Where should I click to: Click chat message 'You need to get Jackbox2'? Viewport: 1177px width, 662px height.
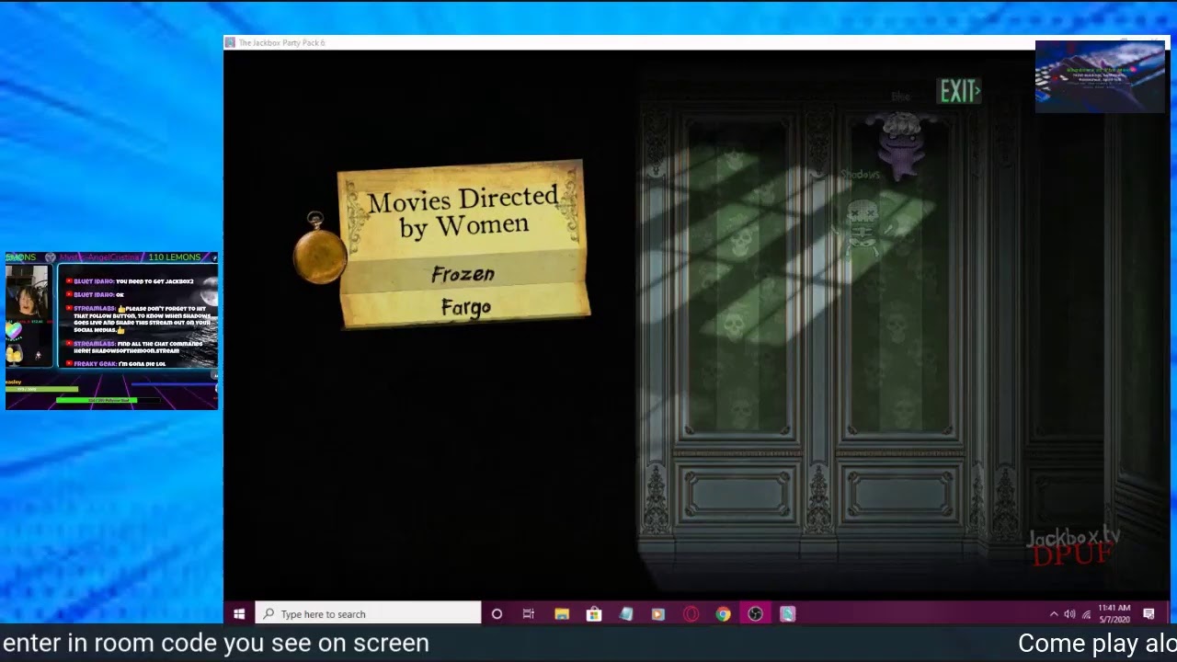pos(154,281)
